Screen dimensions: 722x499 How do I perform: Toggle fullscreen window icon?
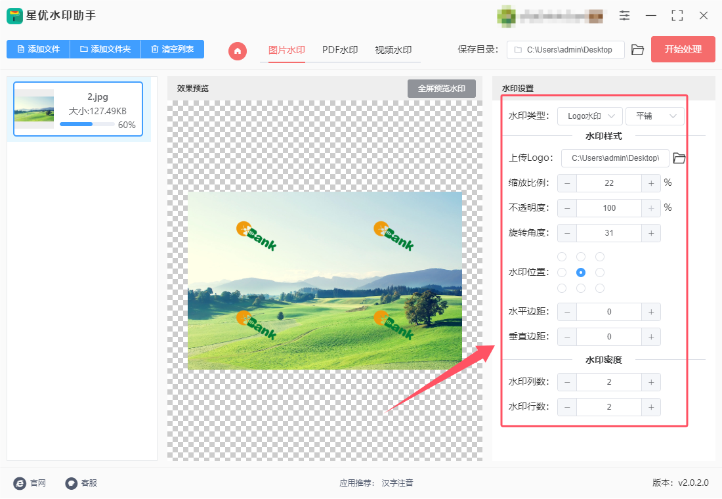677,15
